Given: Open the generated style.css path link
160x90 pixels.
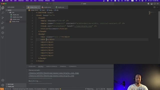Looking at the screenshot, I should click(x=51, y=75).
